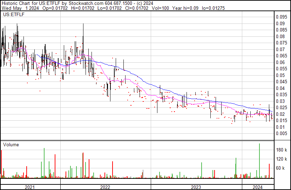This screenshot has width=291, height=190.
Task: Click the 0.095 price axis label
Action: [x=281, y=17]
